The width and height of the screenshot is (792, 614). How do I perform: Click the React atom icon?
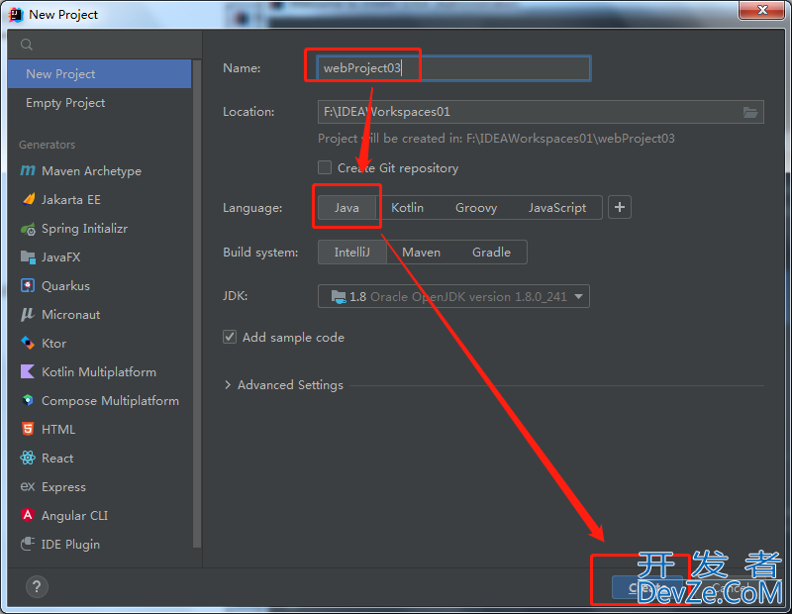28,458
